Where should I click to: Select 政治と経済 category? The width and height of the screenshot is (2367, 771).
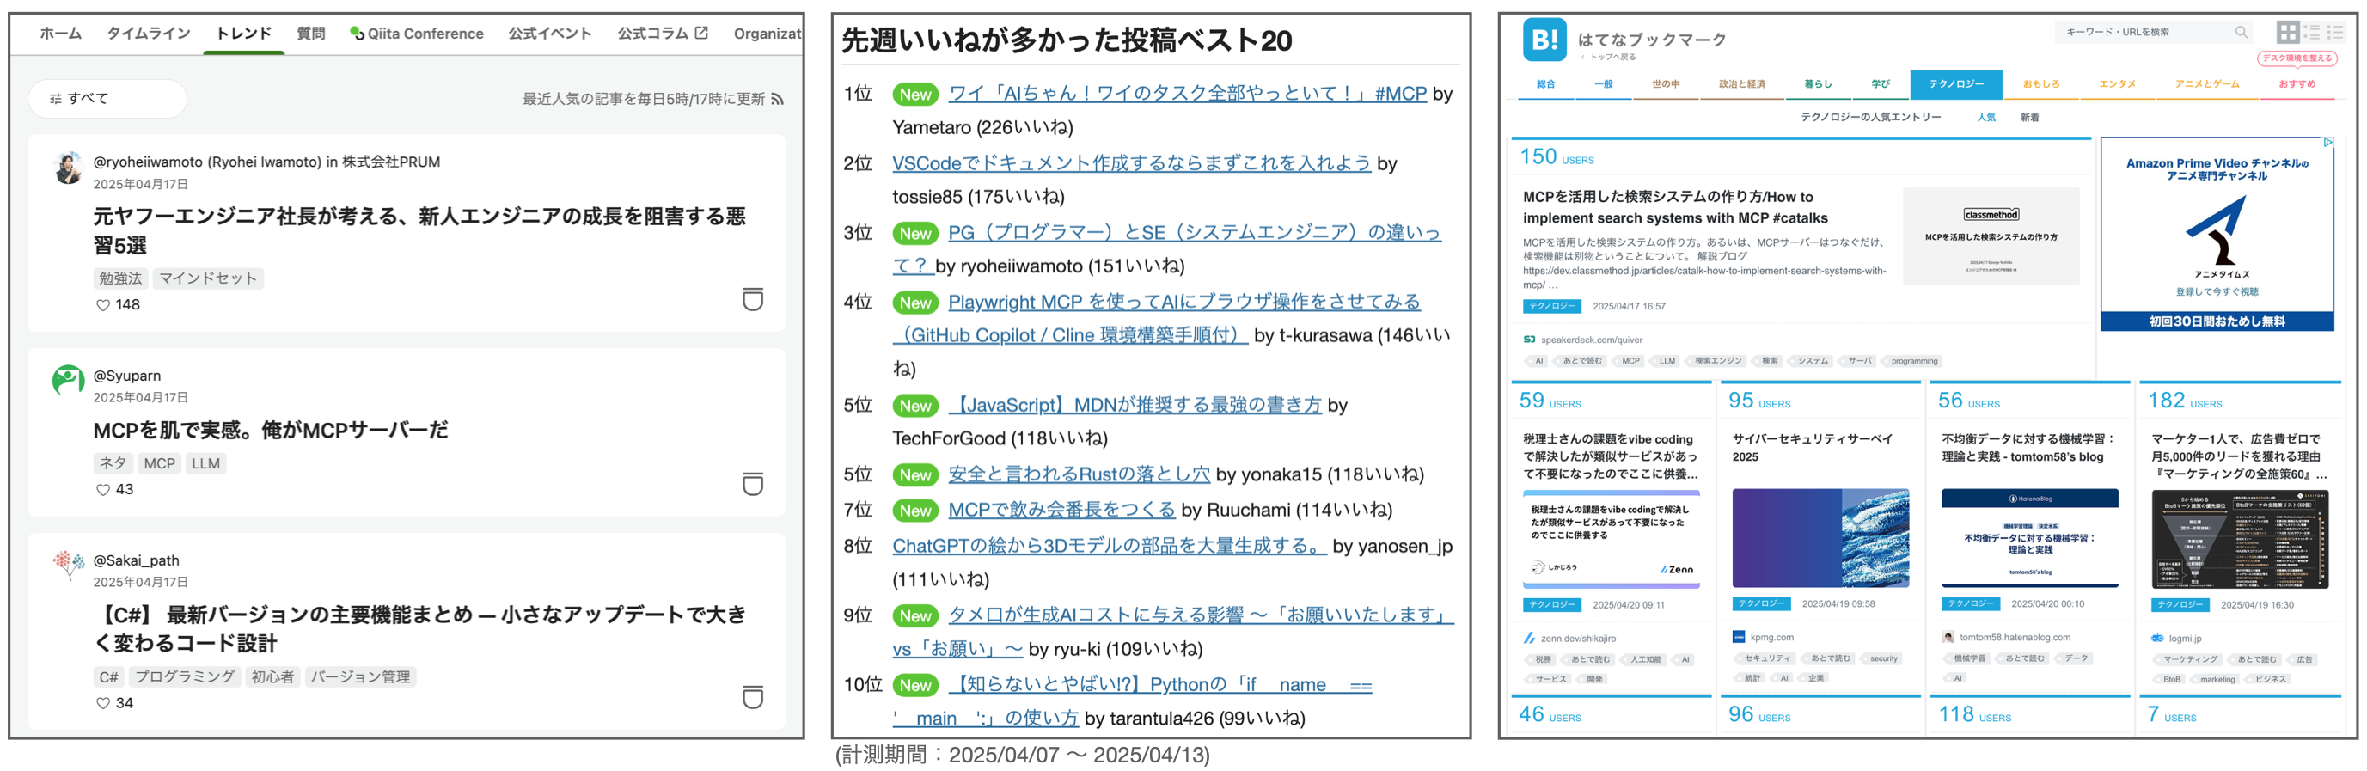click(1741, 83)
